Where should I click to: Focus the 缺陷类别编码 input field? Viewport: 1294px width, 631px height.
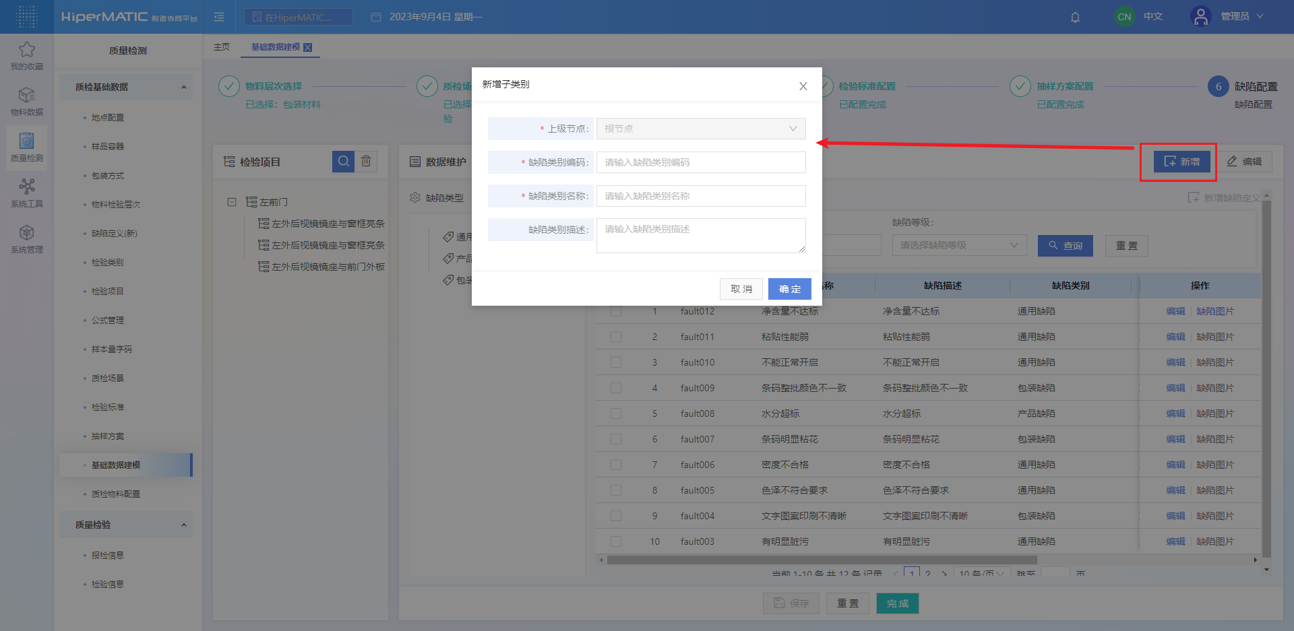tap(701, 162)
